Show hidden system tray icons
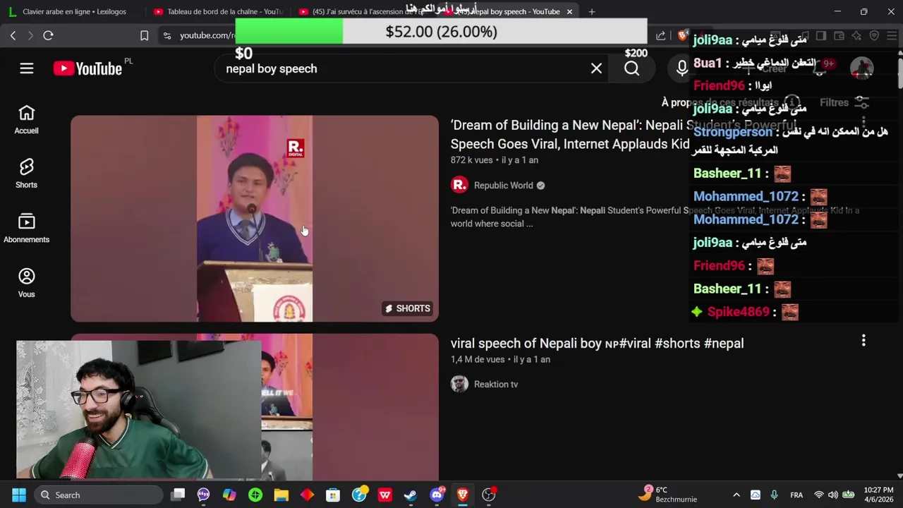 pyautogui.click(x=736, y=495)
